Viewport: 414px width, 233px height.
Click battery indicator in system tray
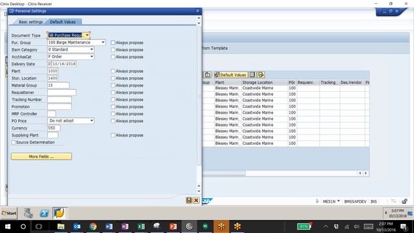[x=304, y=227]
